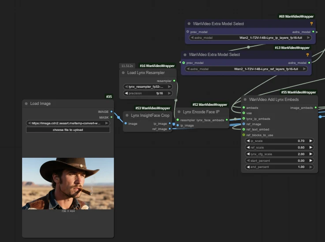Collapse the Load Image node using its title dot
Screen dimensions: 325x242
coord(26,104)
